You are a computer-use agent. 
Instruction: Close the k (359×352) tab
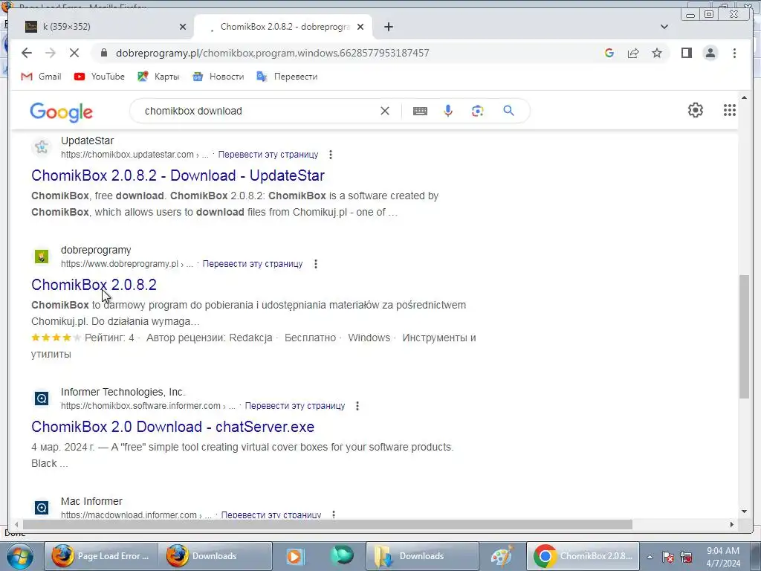coord(183,27)
